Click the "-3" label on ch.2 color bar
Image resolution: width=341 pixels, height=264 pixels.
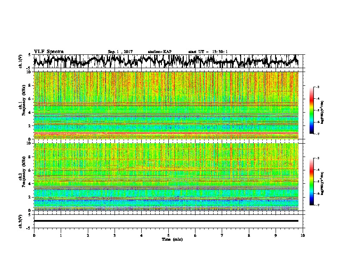[x=318, y=158]
